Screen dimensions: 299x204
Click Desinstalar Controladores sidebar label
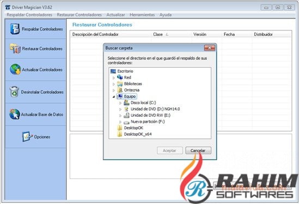coord(42,92)
